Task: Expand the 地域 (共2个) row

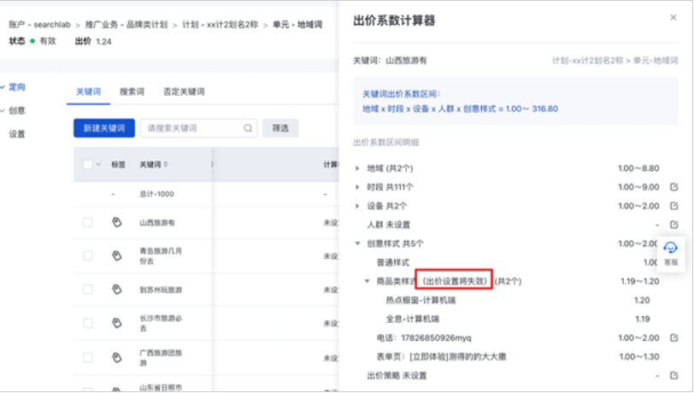Action: point(357,168)
